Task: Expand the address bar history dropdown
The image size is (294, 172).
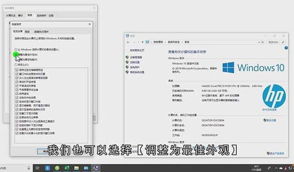Action: pyautogui.click(x=259, y=42)
